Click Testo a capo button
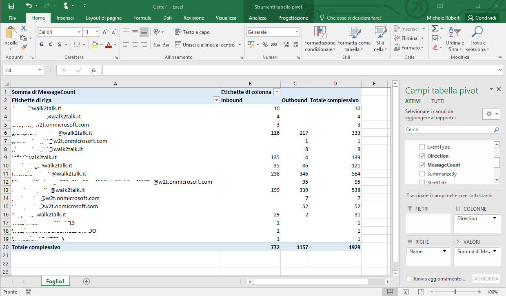Screen dimensions: 506x296 click(192, 32)
